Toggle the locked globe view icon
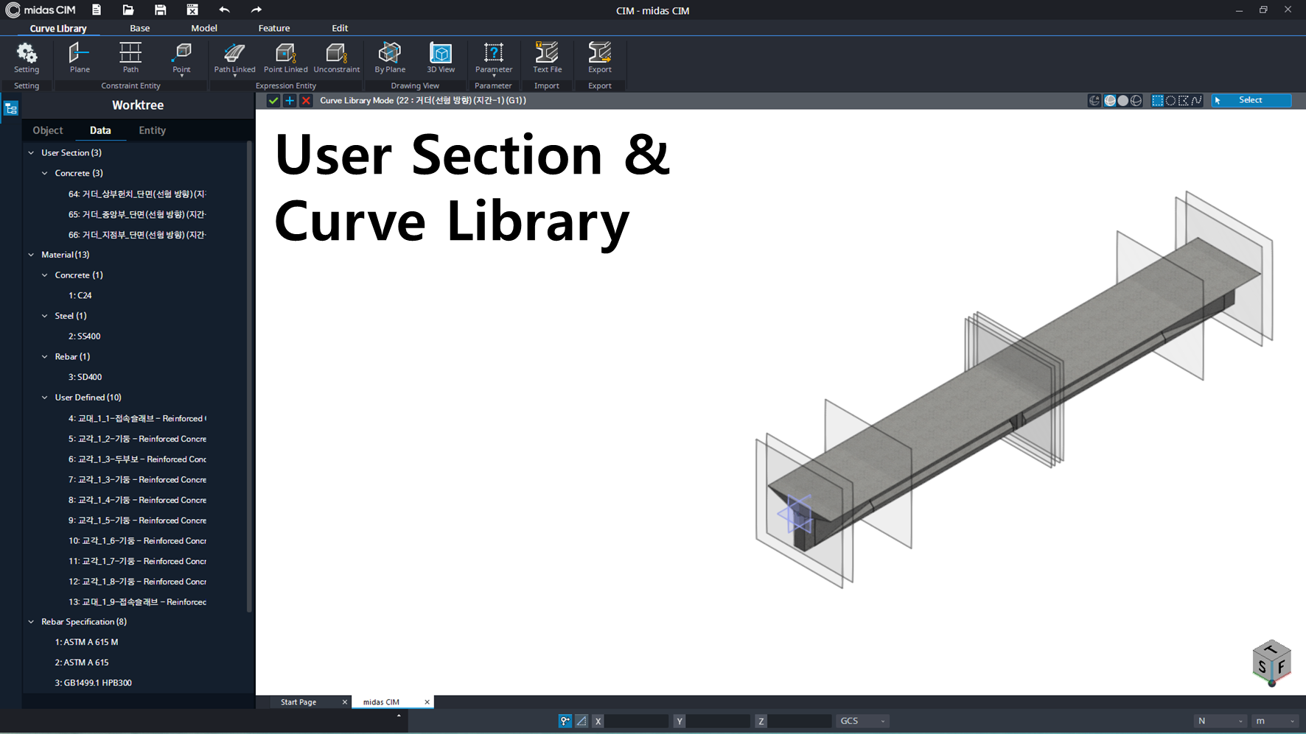Image resolution: width=1306 pixels, height=734 pixels. (x=1094, y=100)
